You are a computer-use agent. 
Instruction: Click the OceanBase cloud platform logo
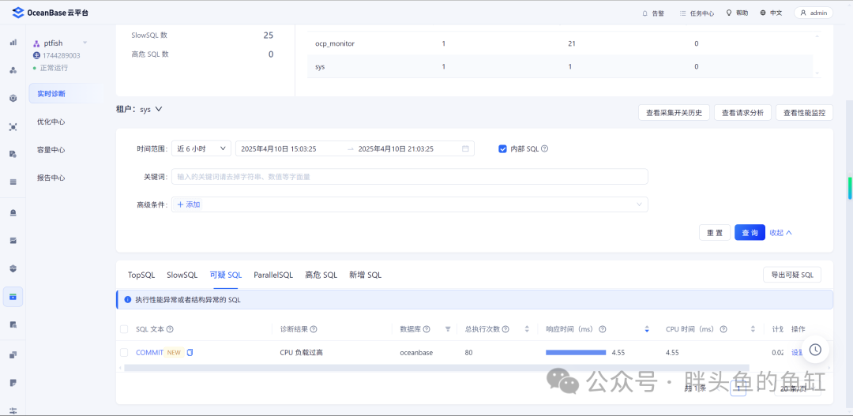click(50, 13)
